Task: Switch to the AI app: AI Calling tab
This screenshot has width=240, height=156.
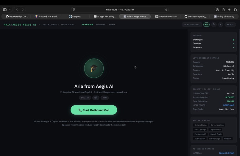Action: [105, 17]
